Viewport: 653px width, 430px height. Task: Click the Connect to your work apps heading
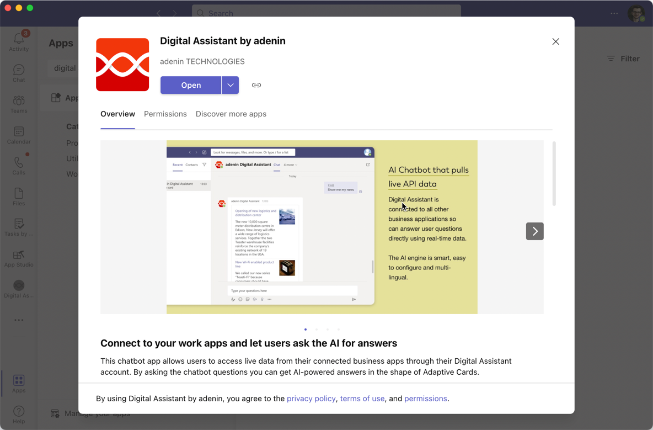249,343
